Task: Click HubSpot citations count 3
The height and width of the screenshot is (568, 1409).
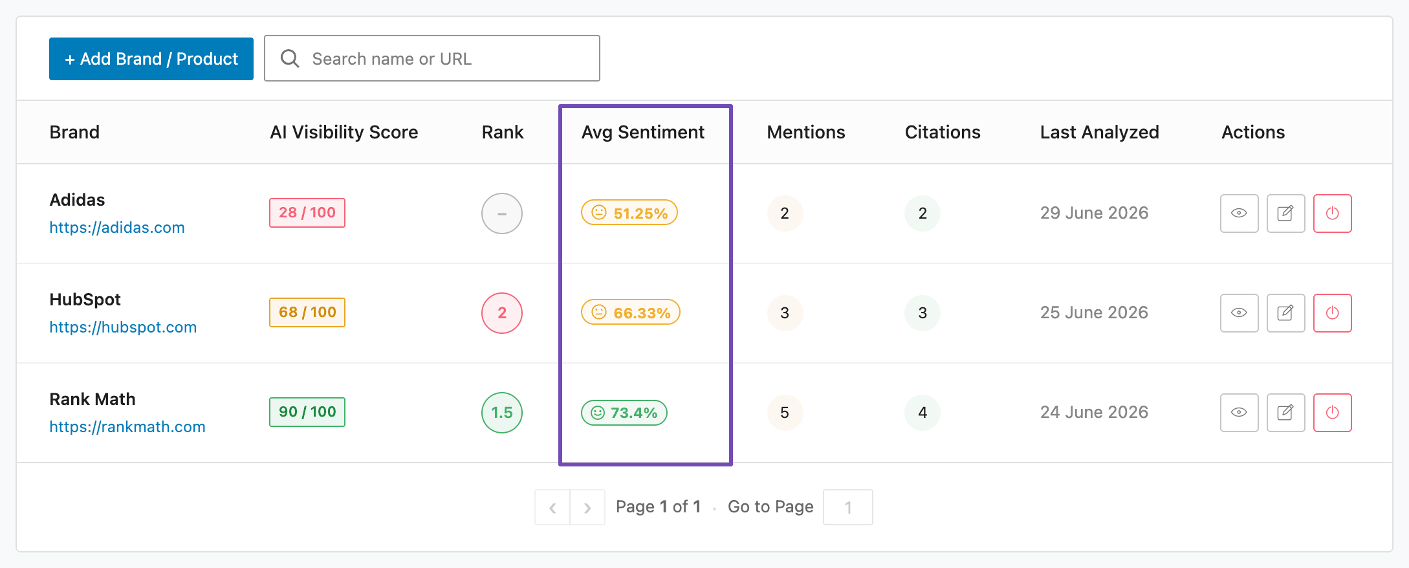Action: pos(923,313)
